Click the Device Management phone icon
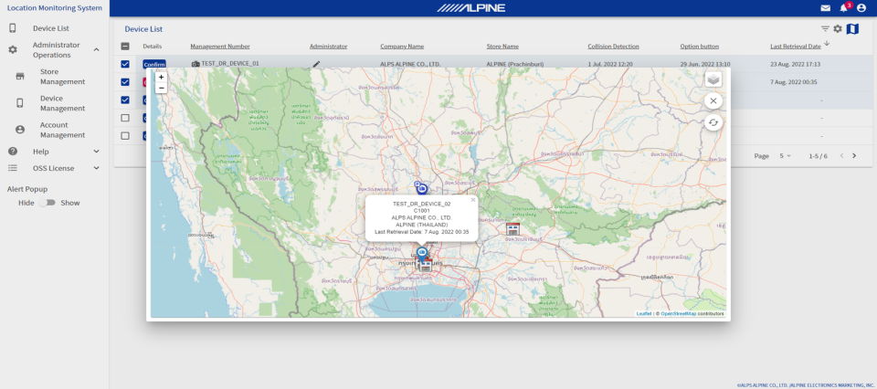The width and height of the screenshot is (877, 389). coord(20,103)
